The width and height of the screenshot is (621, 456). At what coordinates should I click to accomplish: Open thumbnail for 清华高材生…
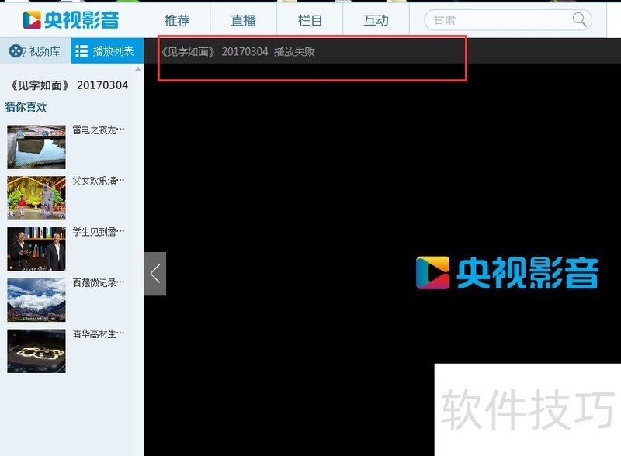(36, 351)
